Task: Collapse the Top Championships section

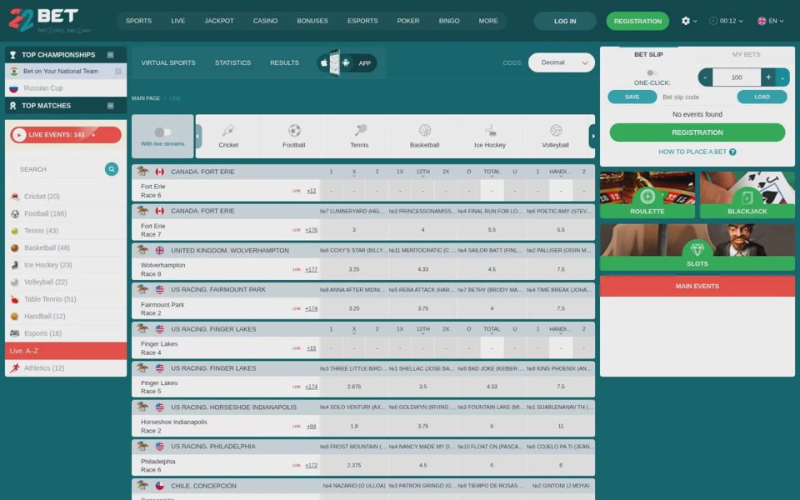Action: [110, 55]
